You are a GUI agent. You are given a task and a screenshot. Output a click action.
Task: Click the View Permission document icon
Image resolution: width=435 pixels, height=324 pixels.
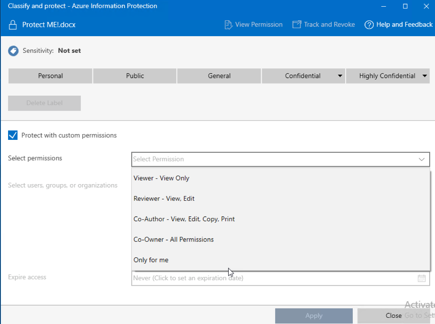pyautogui.click(x=228, y=25)
